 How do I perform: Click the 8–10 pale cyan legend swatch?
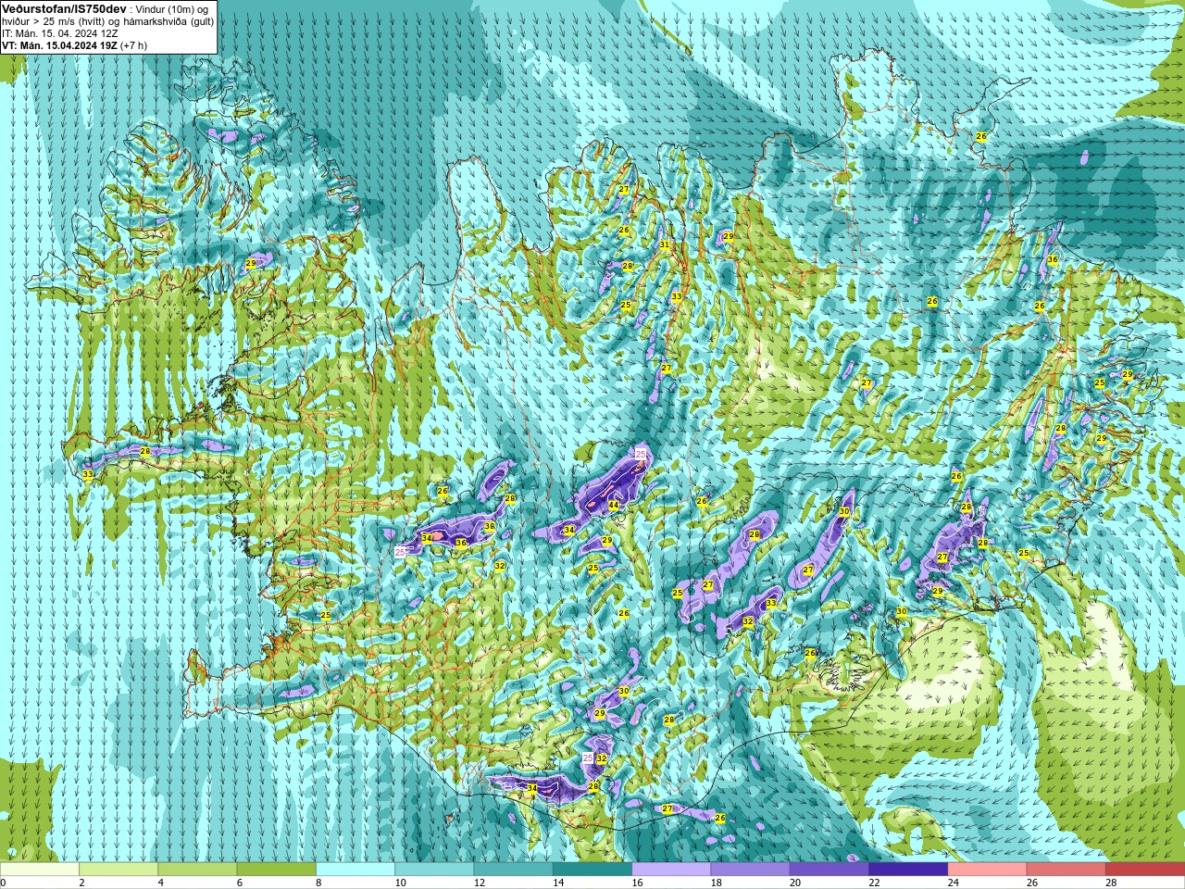(355, 870)
